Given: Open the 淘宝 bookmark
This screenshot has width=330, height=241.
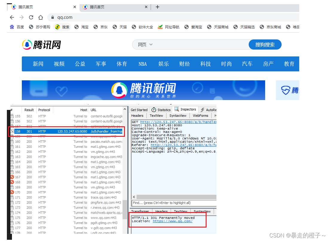Looking at the screenshot, I should [x=81, y=27].
